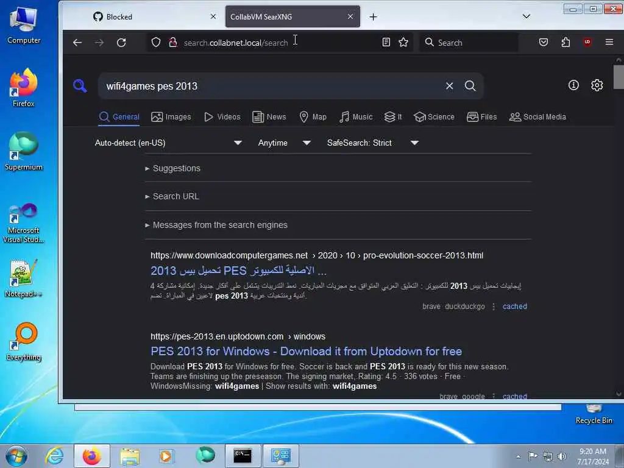Open uBlock Origin extension icon

[x=587, y=42]
